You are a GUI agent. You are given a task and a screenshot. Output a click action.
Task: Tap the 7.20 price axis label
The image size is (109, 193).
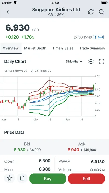pyautogui.click(x=97, y=76)
